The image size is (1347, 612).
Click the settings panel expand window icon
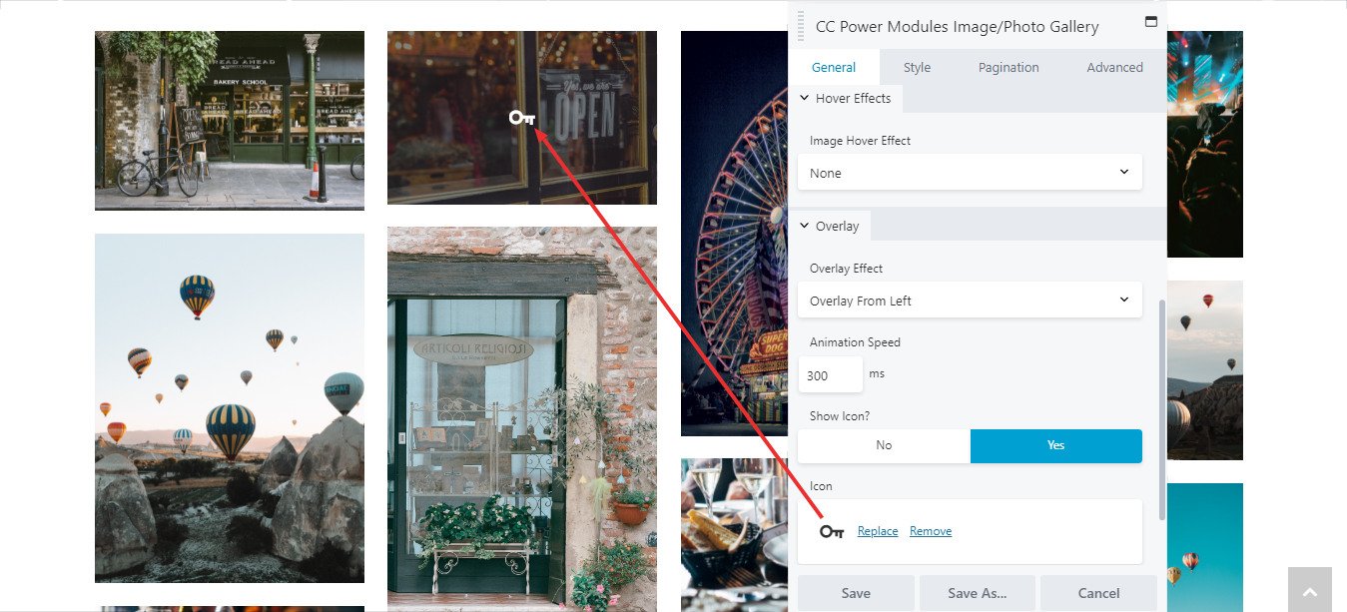1150,21
